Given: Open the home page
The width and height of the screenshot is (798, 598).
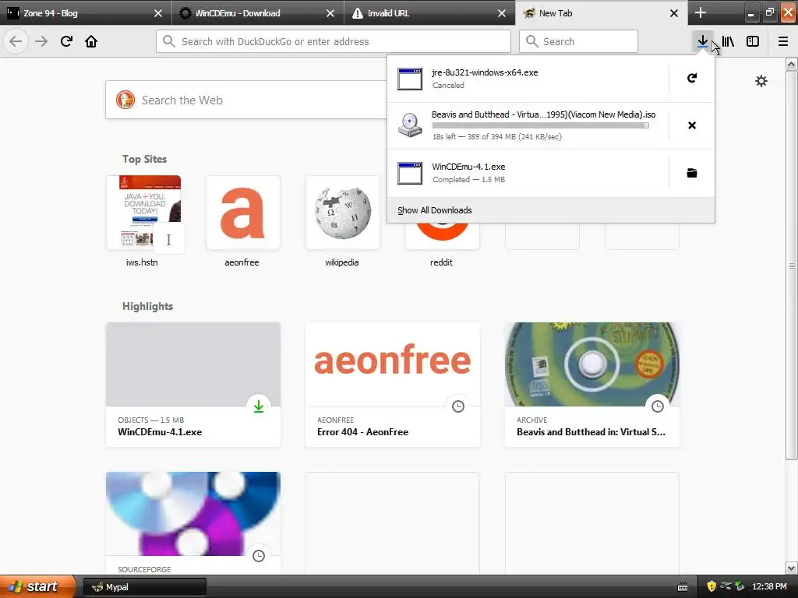Looking at the screenshot, I should coord(91,41).
